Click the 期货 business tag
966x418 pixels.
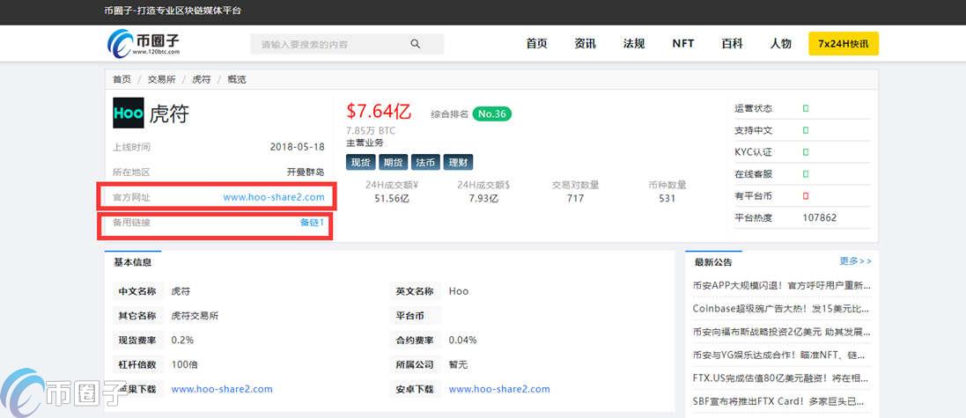pyautogui.click(x=393, y=163)
